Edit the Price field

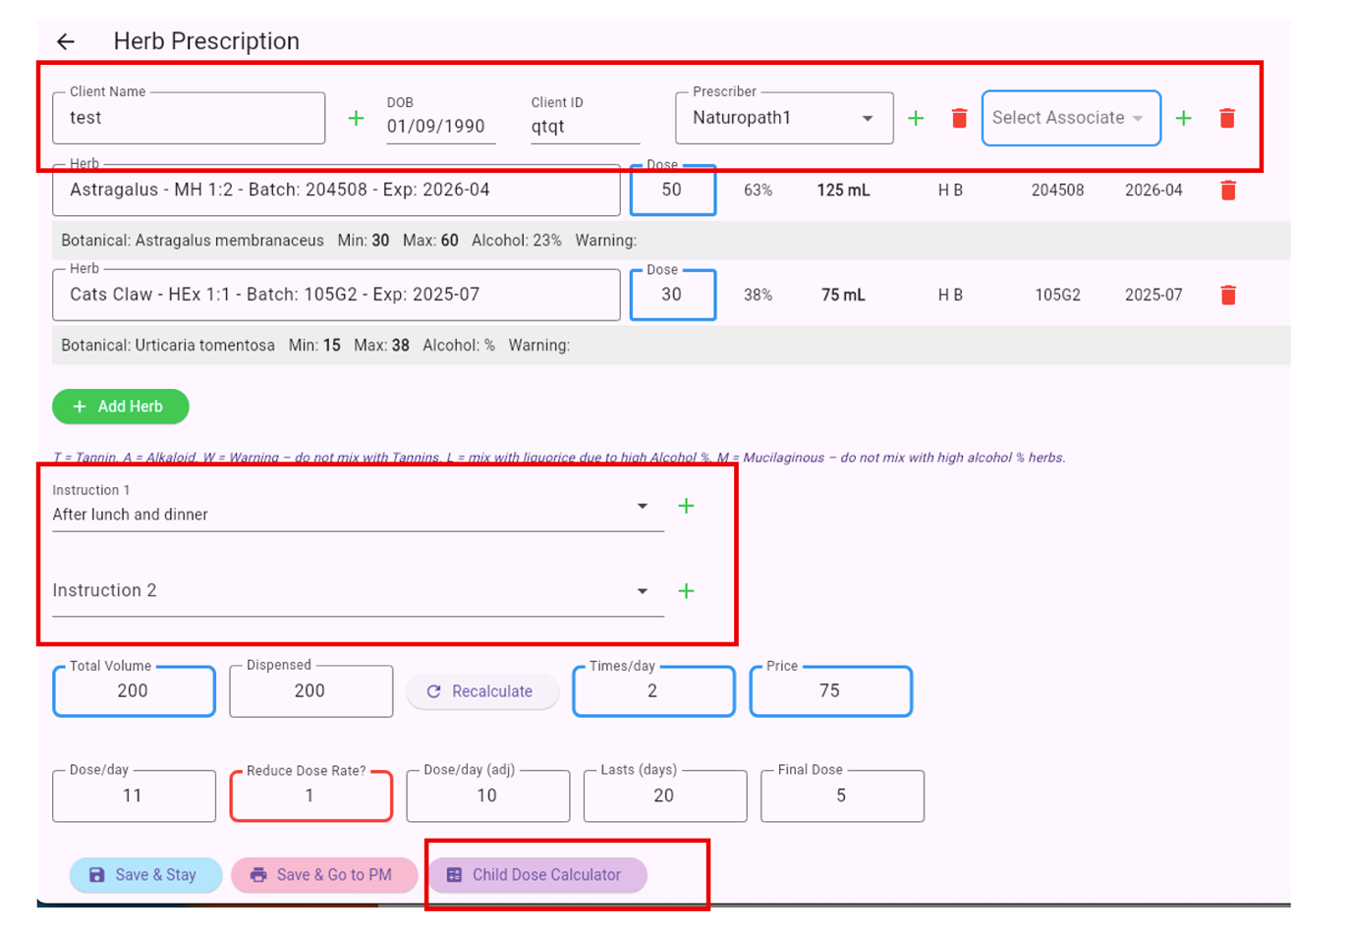pos(830,691)
